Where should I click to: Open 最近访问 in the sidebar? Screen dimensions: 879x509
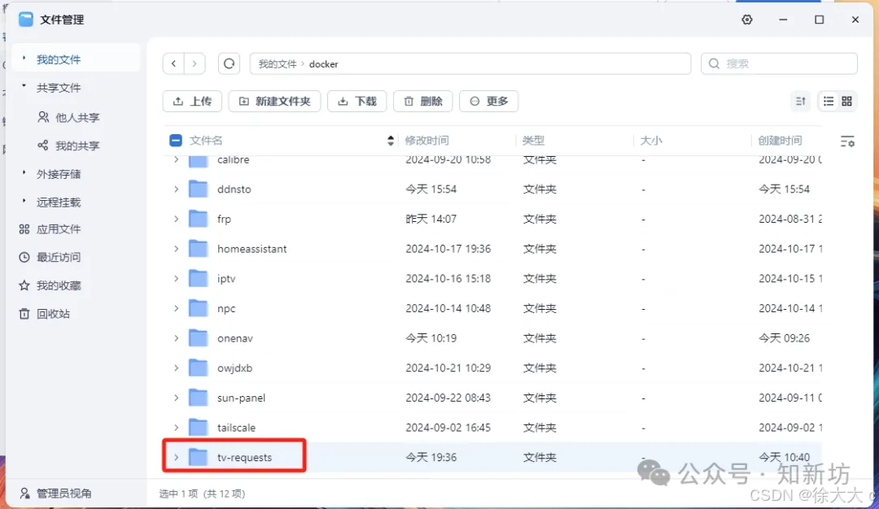coord(59,257)
